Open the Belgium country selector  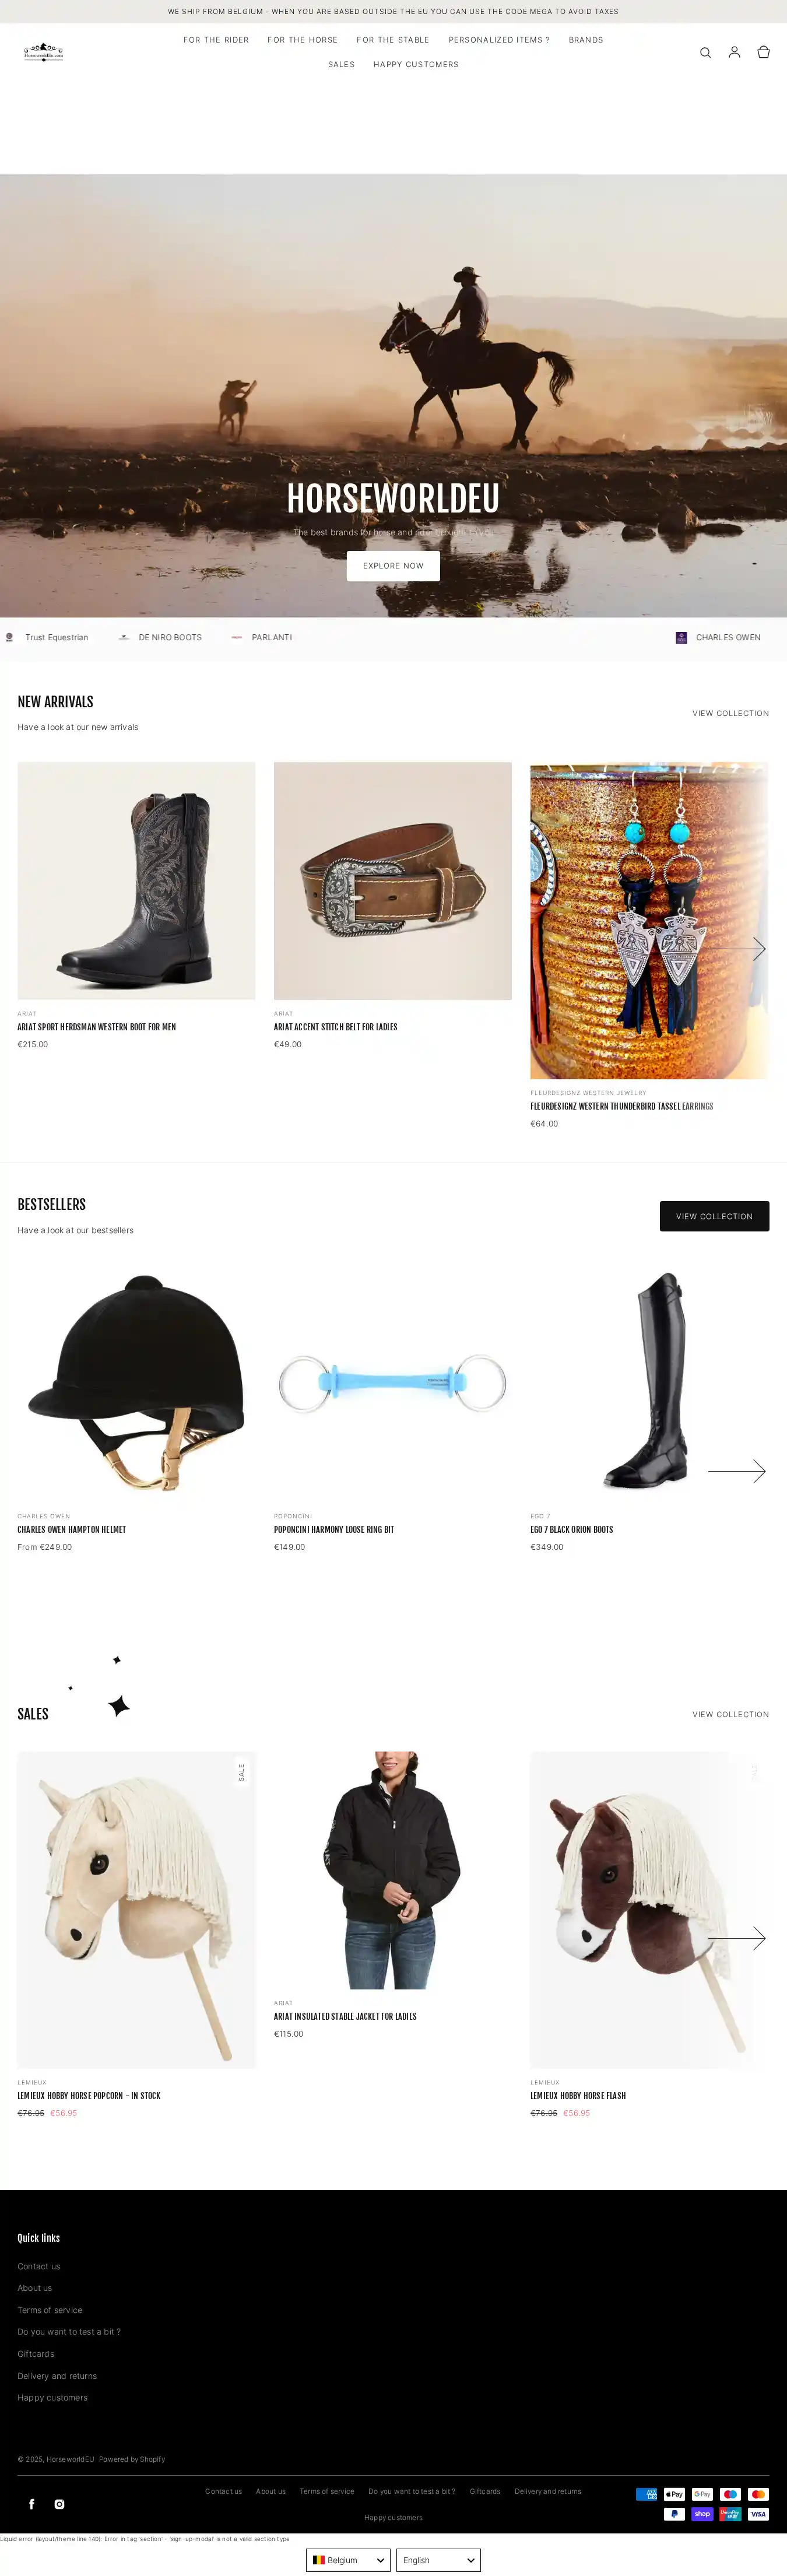pyautogui.click(x=348, y=2559)
